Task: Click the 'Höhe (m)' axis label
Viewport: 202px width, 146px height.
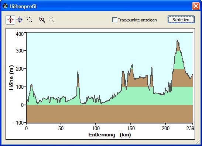Action: [x=11, y=78]
